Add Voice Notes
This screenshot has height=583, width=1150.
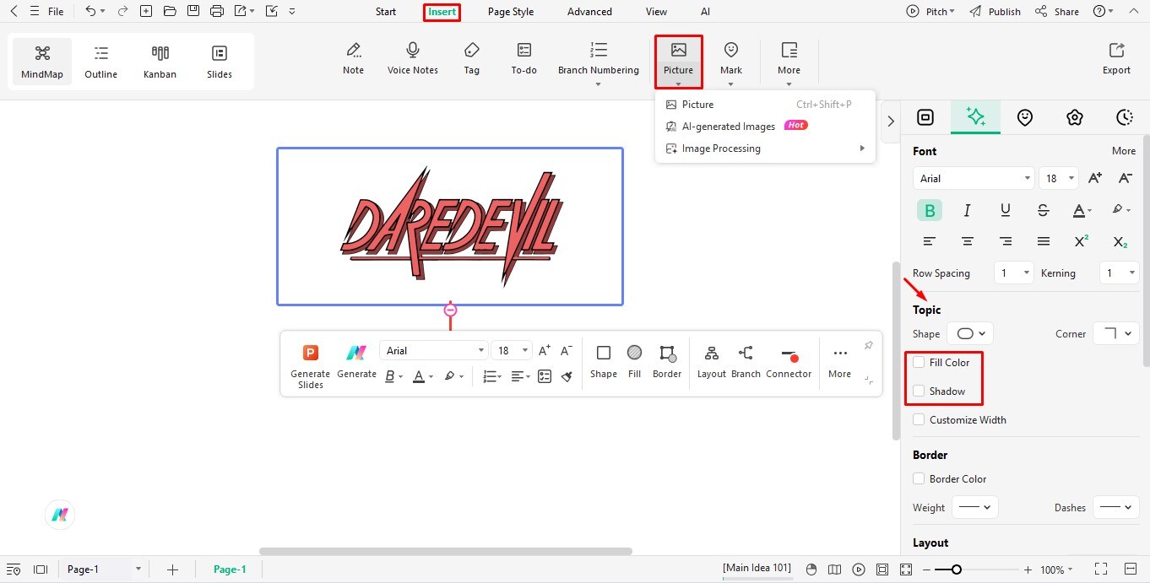(x=413, y=58)
